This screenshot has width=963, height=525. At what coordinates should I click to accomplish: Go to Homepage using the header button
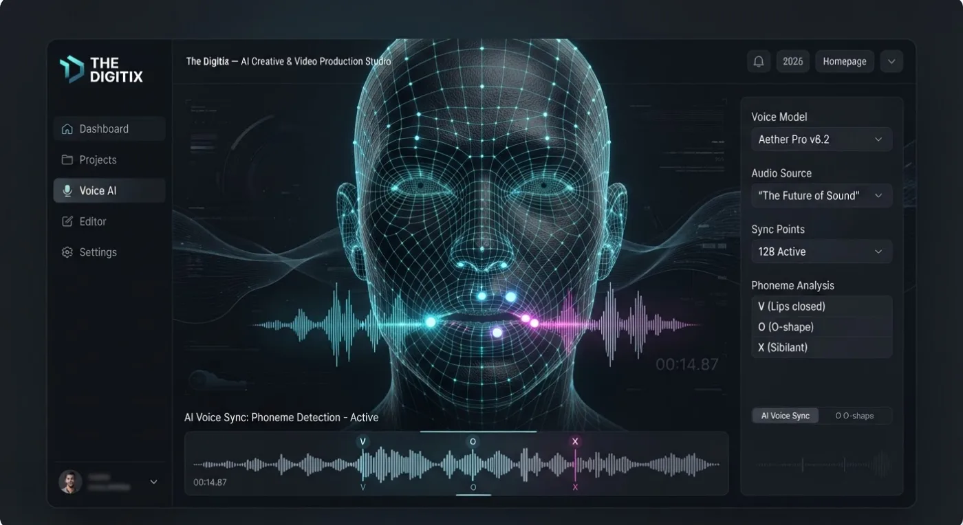845,61
